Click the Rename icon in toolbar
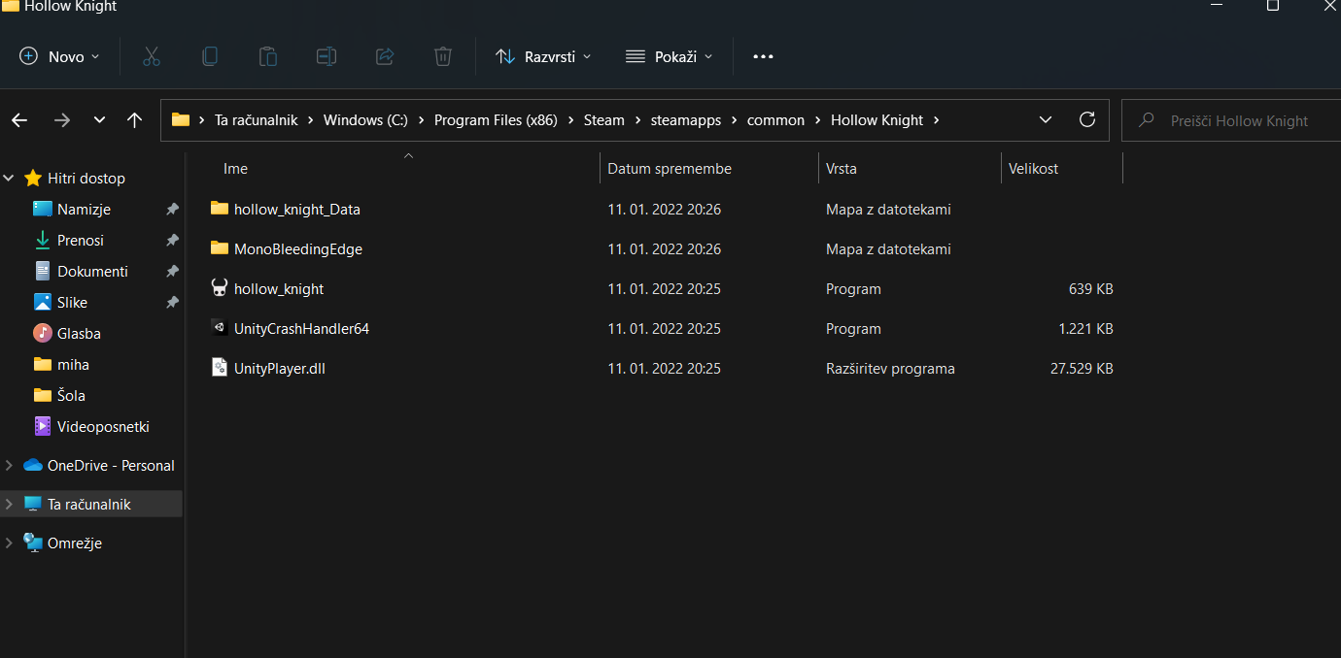 tap(327, 56)
